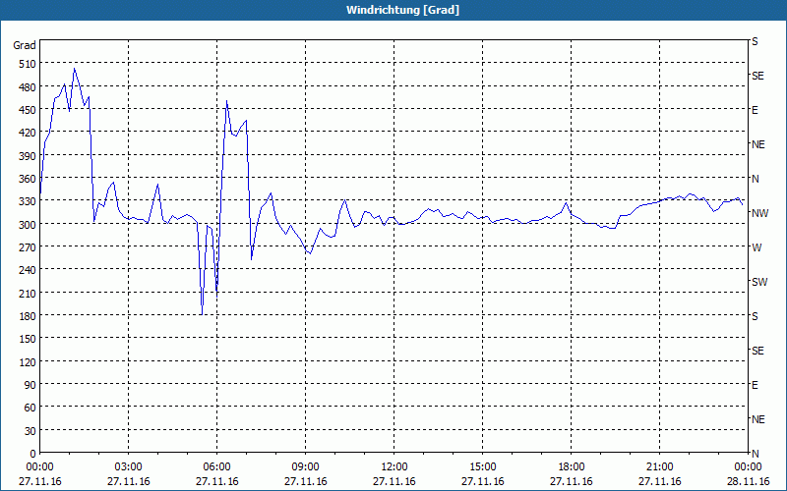This screenshot has width=787, height=491.
Task: Select the Grad y-axis unit label
Action: pyautogui.click(x=25, y=45)
